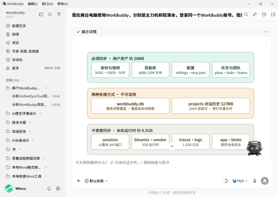
Task: Open sidebar search icon
Action: [50, 14]
